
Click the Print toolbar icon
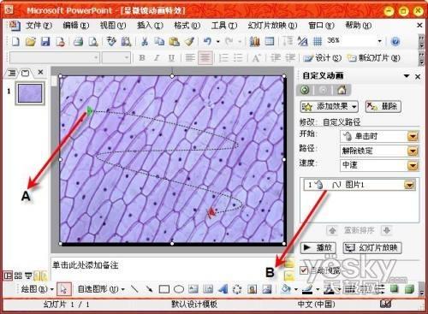[78, 42]
